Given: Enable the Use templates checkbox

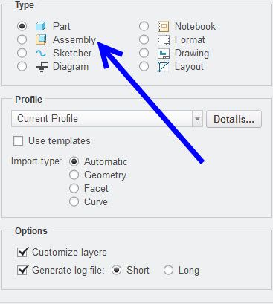Looking at the screenshot, I should point(19,141).
